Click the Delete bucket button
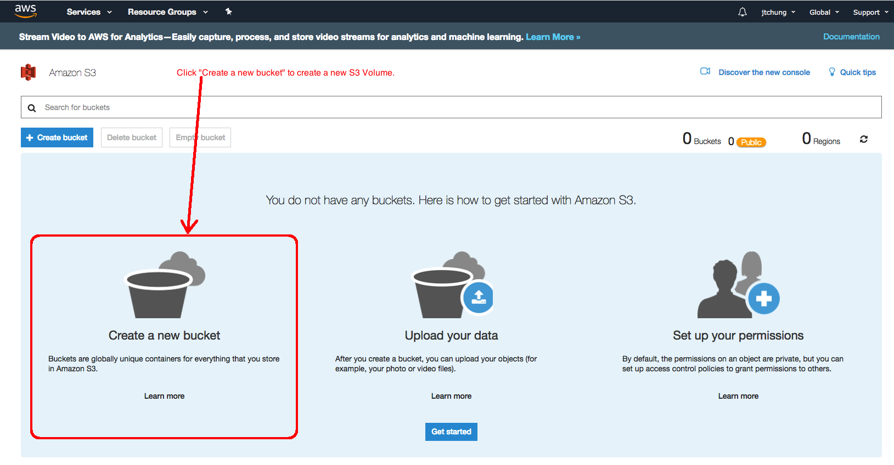 [132, 137]
